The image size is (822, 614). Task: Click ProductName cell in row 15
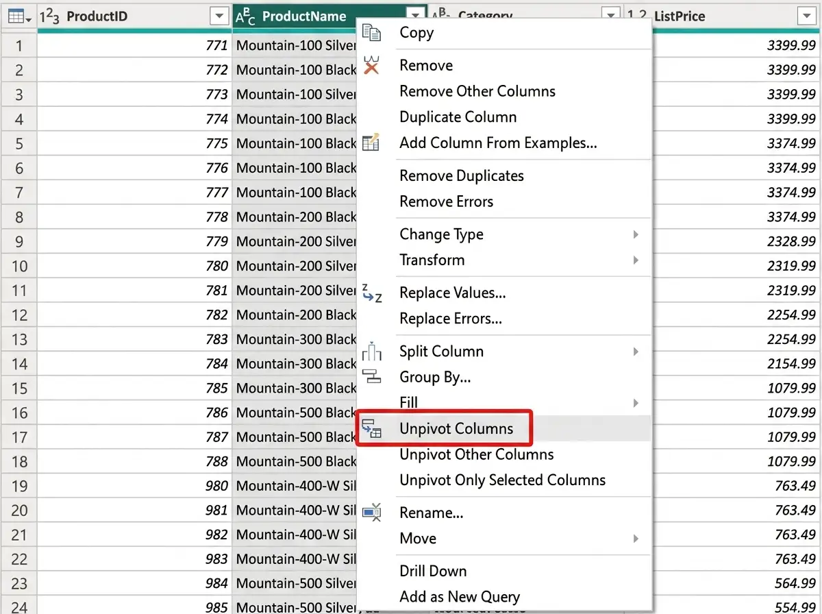coord(295,388)
